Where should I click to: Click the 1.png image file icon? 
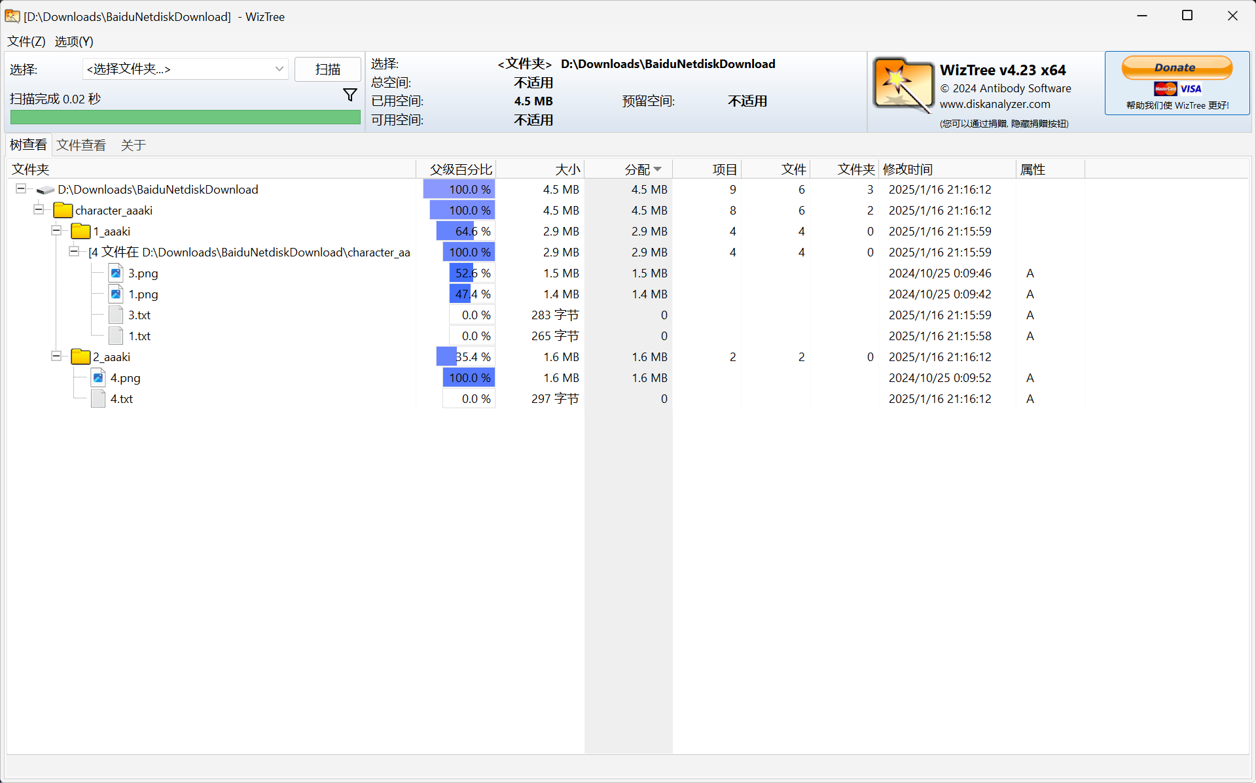click(x=116, y=294)
